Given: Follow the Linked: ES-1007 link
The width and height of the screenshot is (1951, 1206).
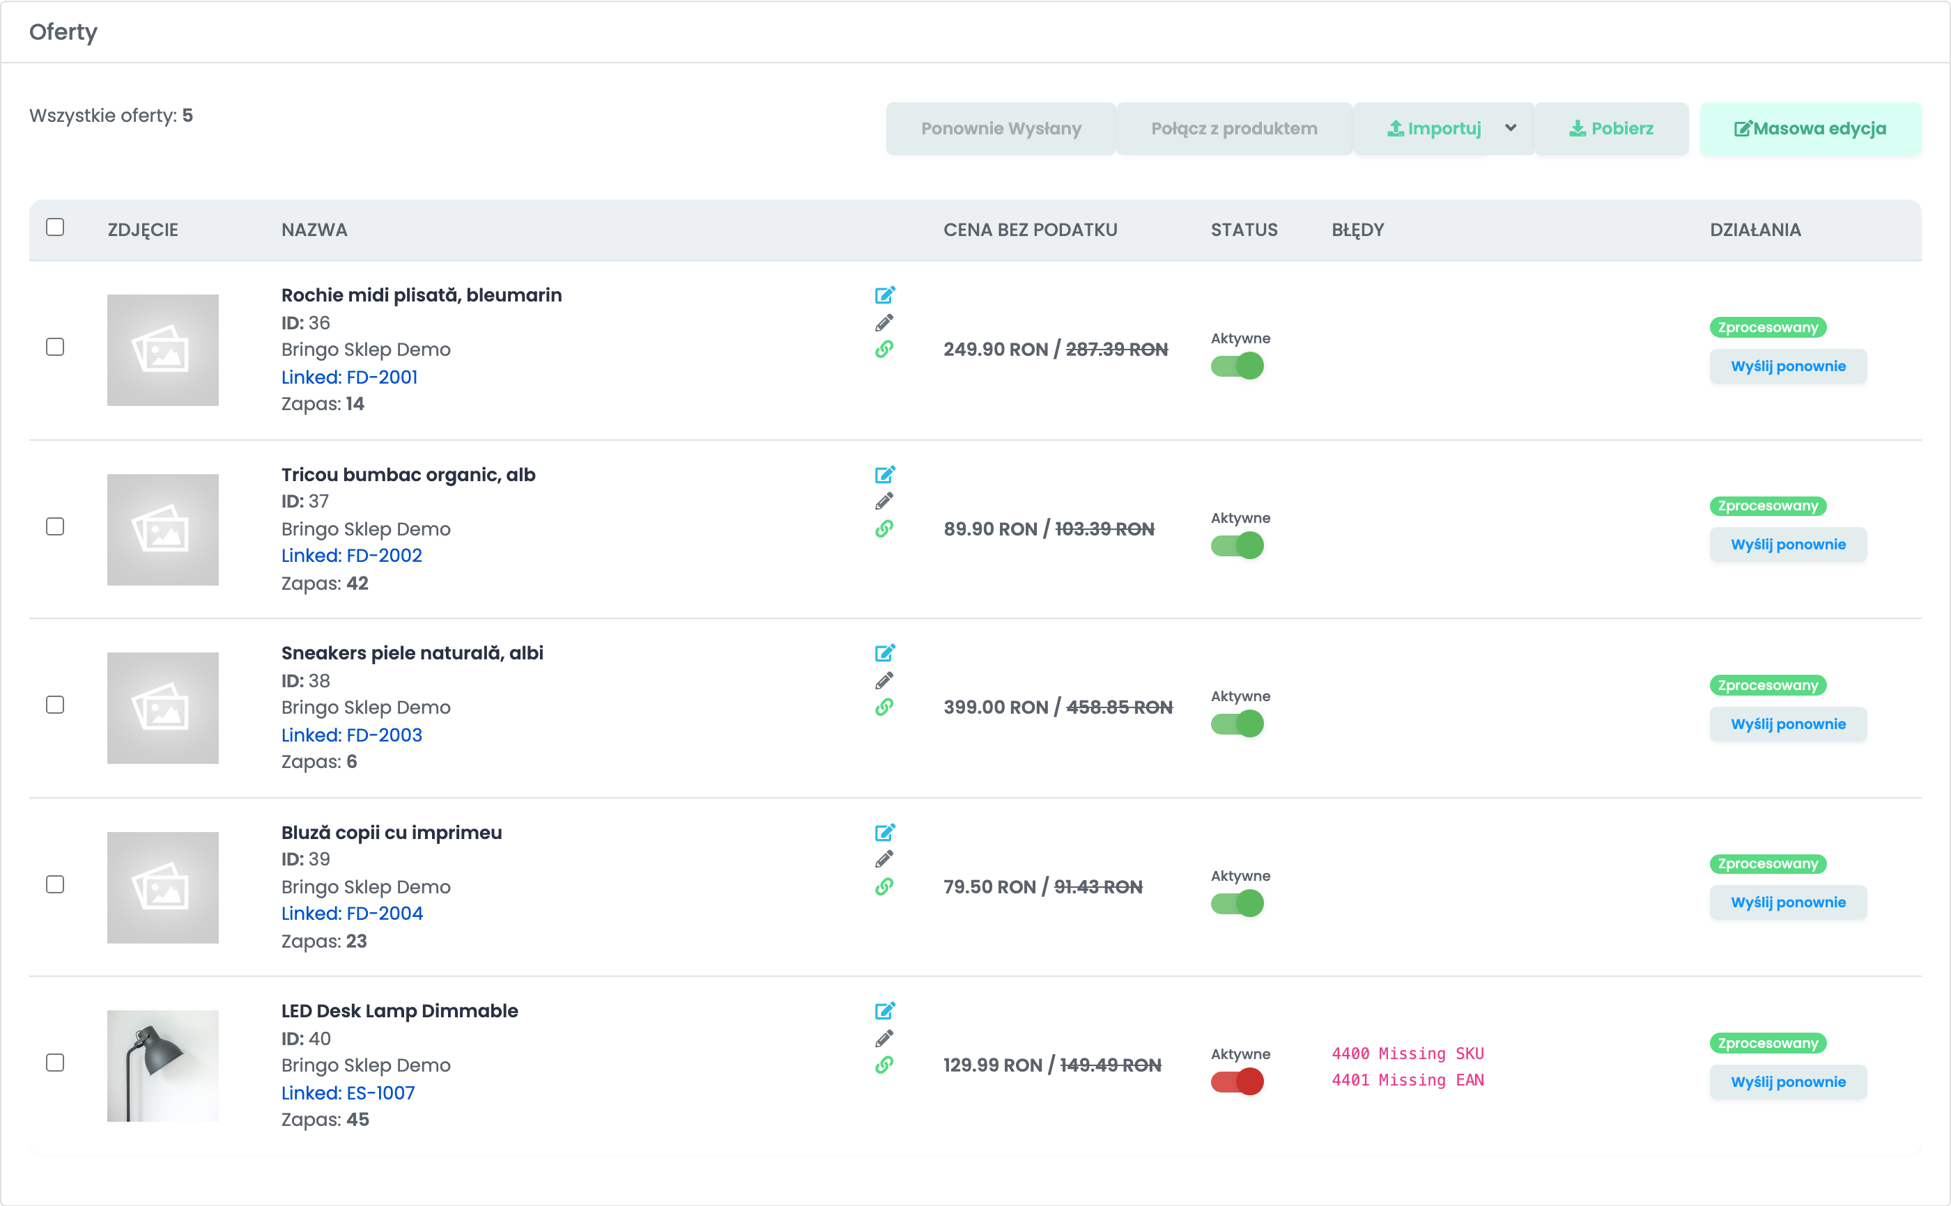Looking at the screenshot, I should tap(348, 1093).
